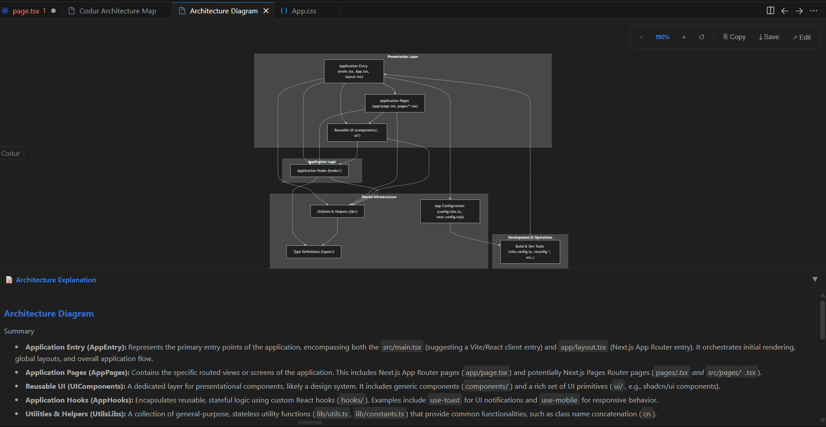The image size is (826, 427).
Task: Click the curly-braces icon on the App.css tab
Action: [x=284, y=10]
